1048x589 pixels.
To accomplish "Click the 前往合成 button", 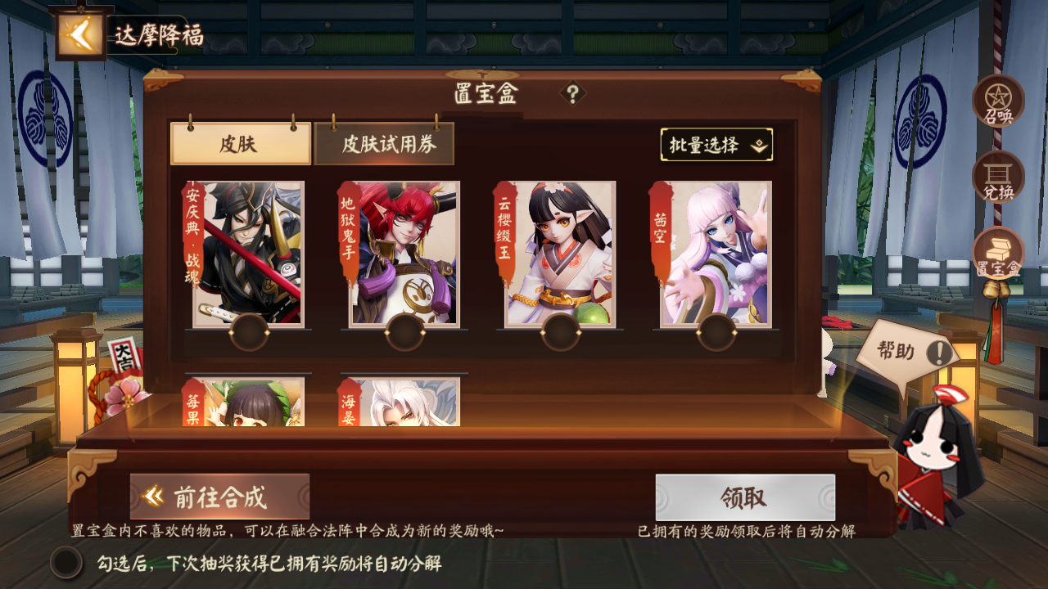I will [219, 497].
